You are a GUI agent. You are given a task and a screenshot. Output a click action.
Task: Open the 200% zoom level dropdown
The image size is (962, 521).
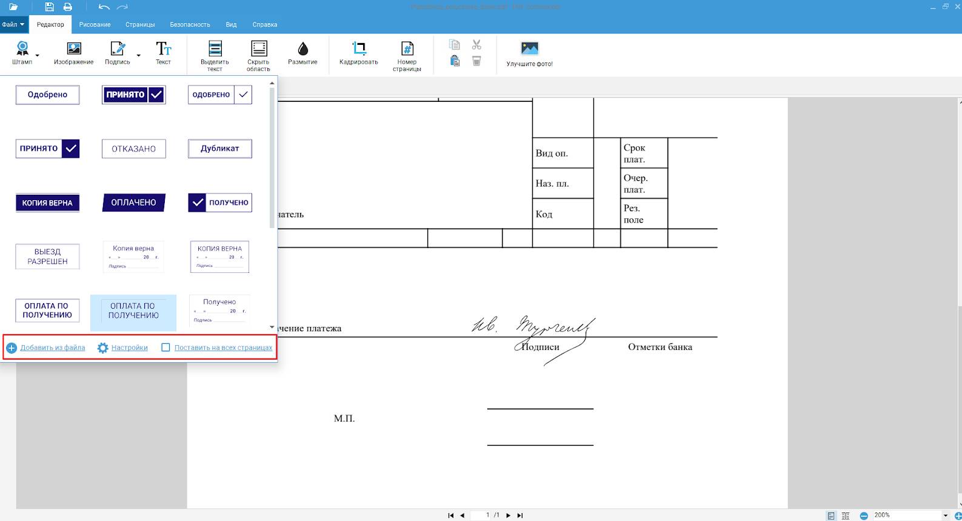[x=946, y=516]
